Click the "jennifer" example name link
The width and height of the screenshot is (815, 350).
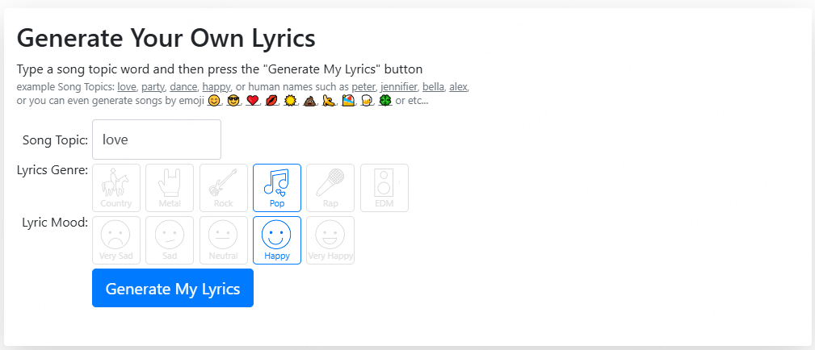tap(399, 87)
